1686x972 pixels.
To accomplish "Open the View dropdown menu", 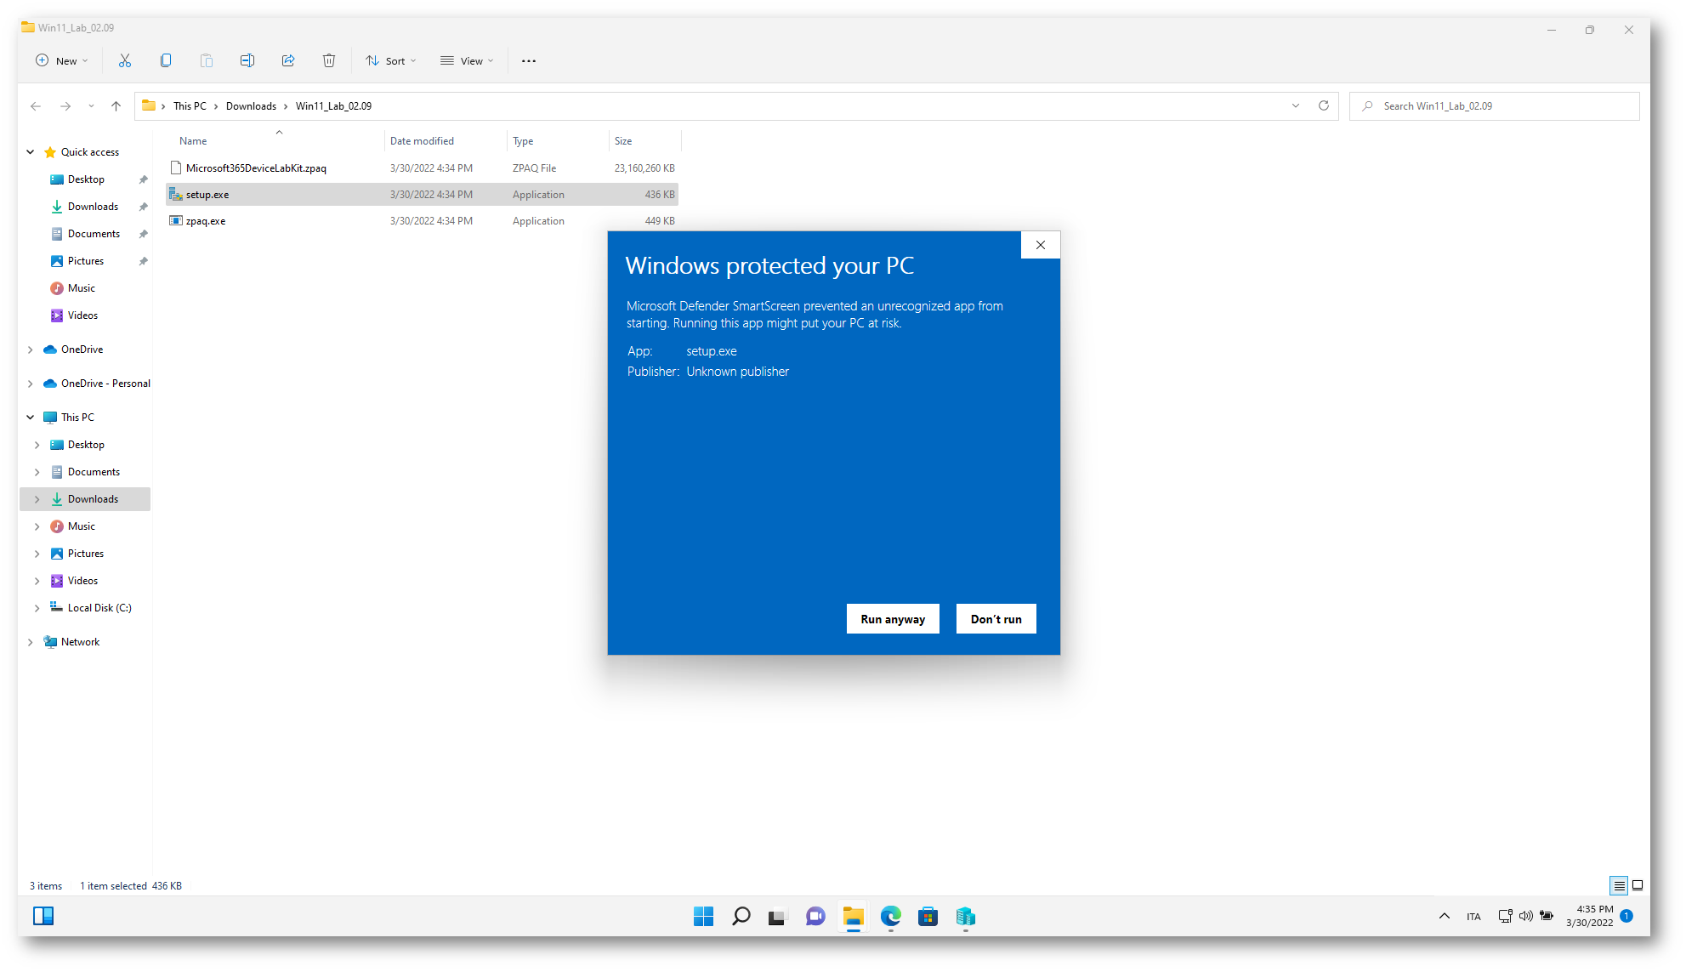I will pos(467,61).
